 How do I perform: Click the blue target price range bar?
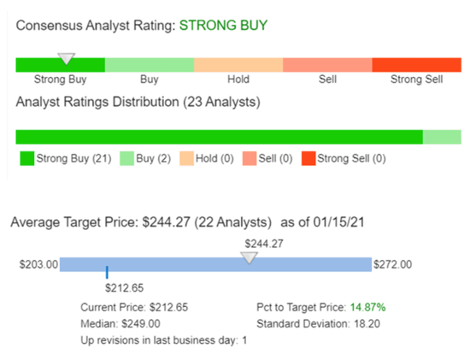(x=216, y=264)
